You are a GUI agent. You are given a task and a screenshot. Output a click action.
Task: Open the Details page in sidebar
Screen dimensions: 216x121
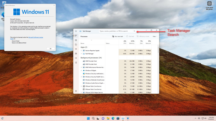[76, 58]
